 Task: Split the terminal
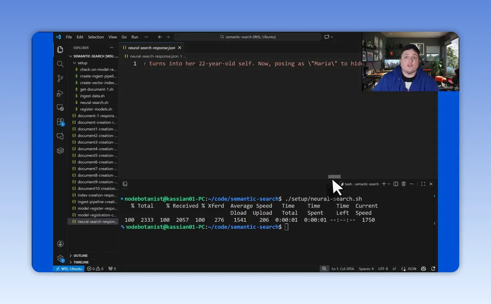396,184
